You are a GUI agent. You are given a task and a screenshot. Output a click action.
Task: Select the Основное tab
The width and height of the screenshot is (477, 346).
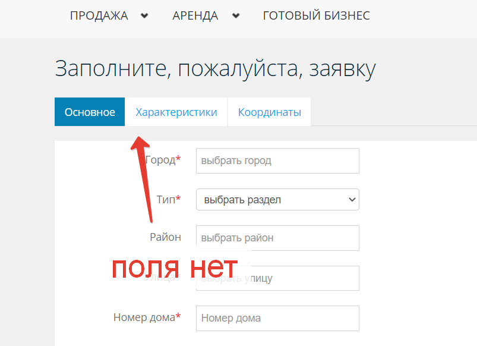point(90,112)
